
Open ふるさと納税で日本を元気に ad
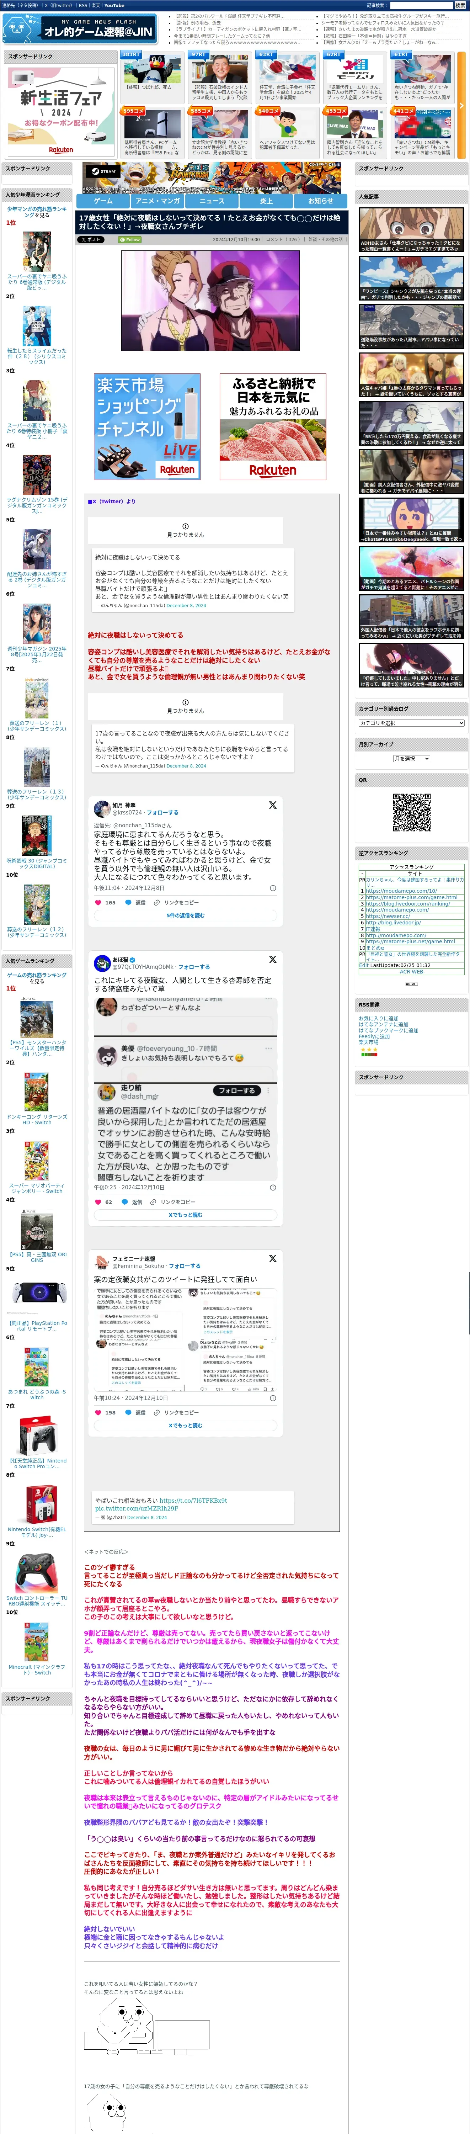click(x=273, y=427)
